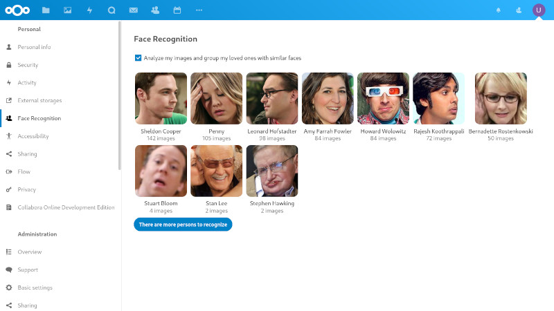Open the user avatar menu
Screen dimensions: 554x311
point(539,10)
